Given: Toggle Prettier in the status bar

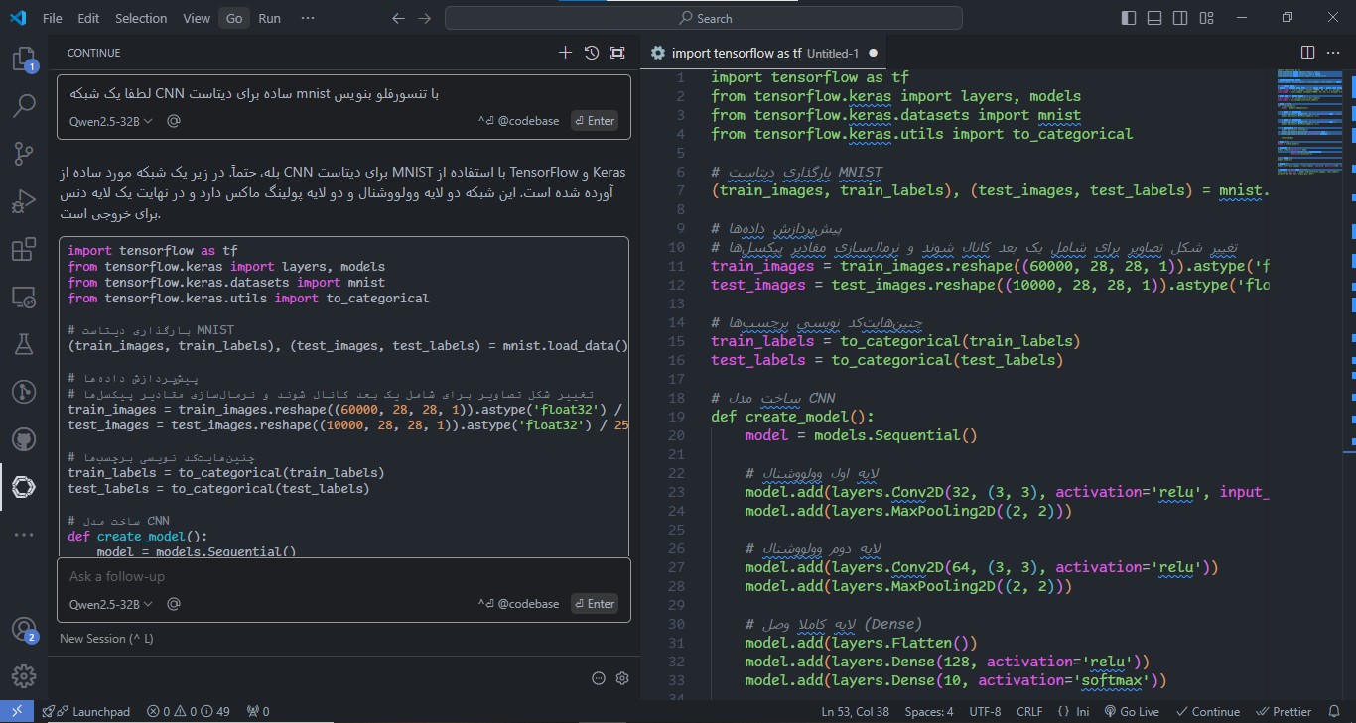Looking at the screenshot, I should point(1285,711).
